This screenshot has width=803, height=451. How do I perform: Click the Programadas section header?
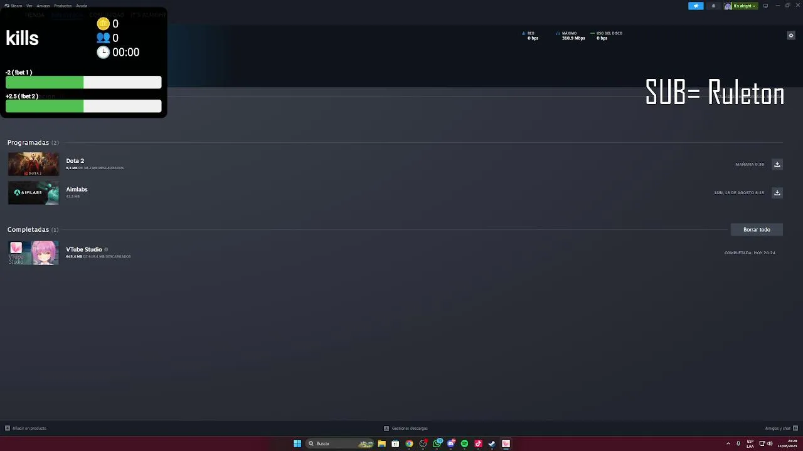pyautogui.click(x=33, y=143)
